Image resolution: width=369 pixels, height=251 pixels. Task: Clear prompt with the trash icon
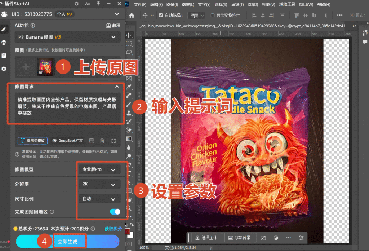pyautogui.click(x=102, y=141)
